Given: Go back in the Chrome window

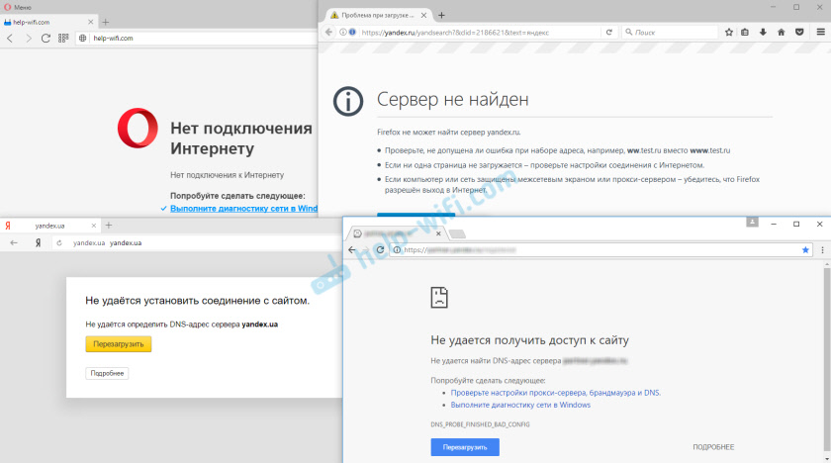Looking at the screenshot, I should pos(352,249).
